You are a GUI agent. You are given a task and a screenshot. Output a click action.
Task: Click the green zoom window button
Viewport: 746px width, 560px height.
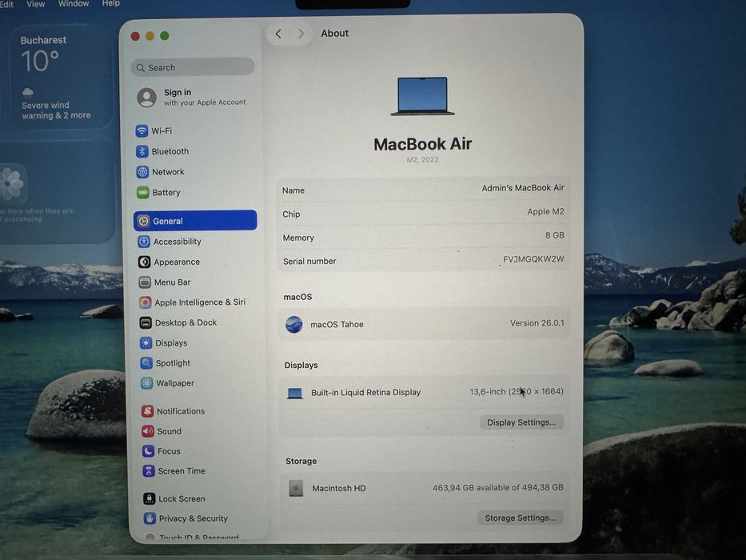coord(165,36)
